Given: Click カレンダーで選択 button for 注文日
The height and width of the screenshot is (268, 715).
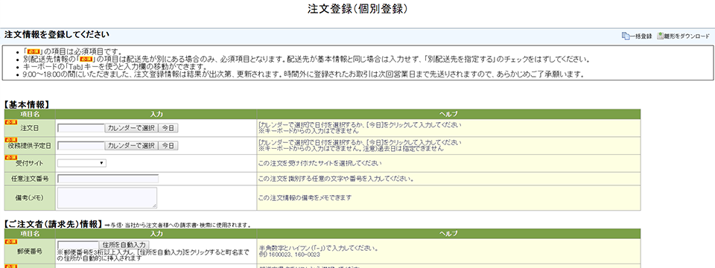Looking at the screenshot, I should pos(131,128).
